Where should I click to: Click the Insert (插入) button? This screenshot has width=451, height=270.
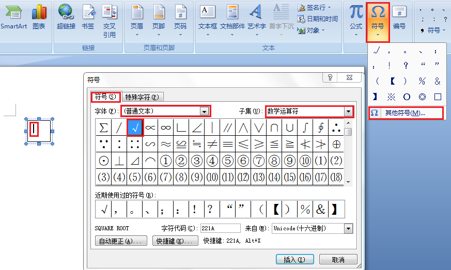(294, 260)
